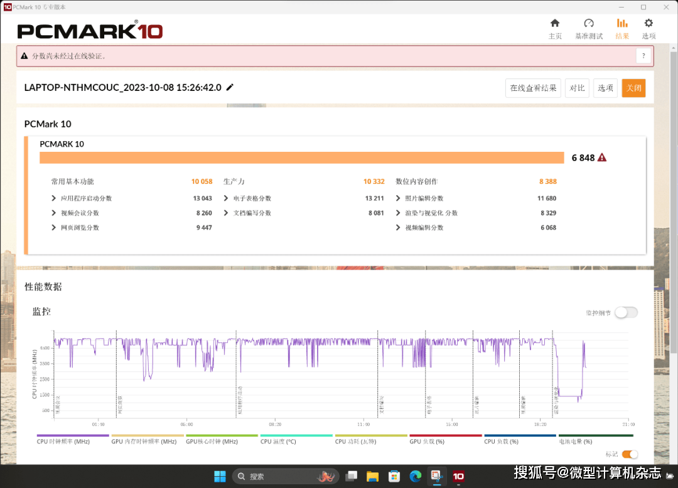Screen dimensions: 678x488
Task: Open File Explorer from the taskbar
Action: 372,476
